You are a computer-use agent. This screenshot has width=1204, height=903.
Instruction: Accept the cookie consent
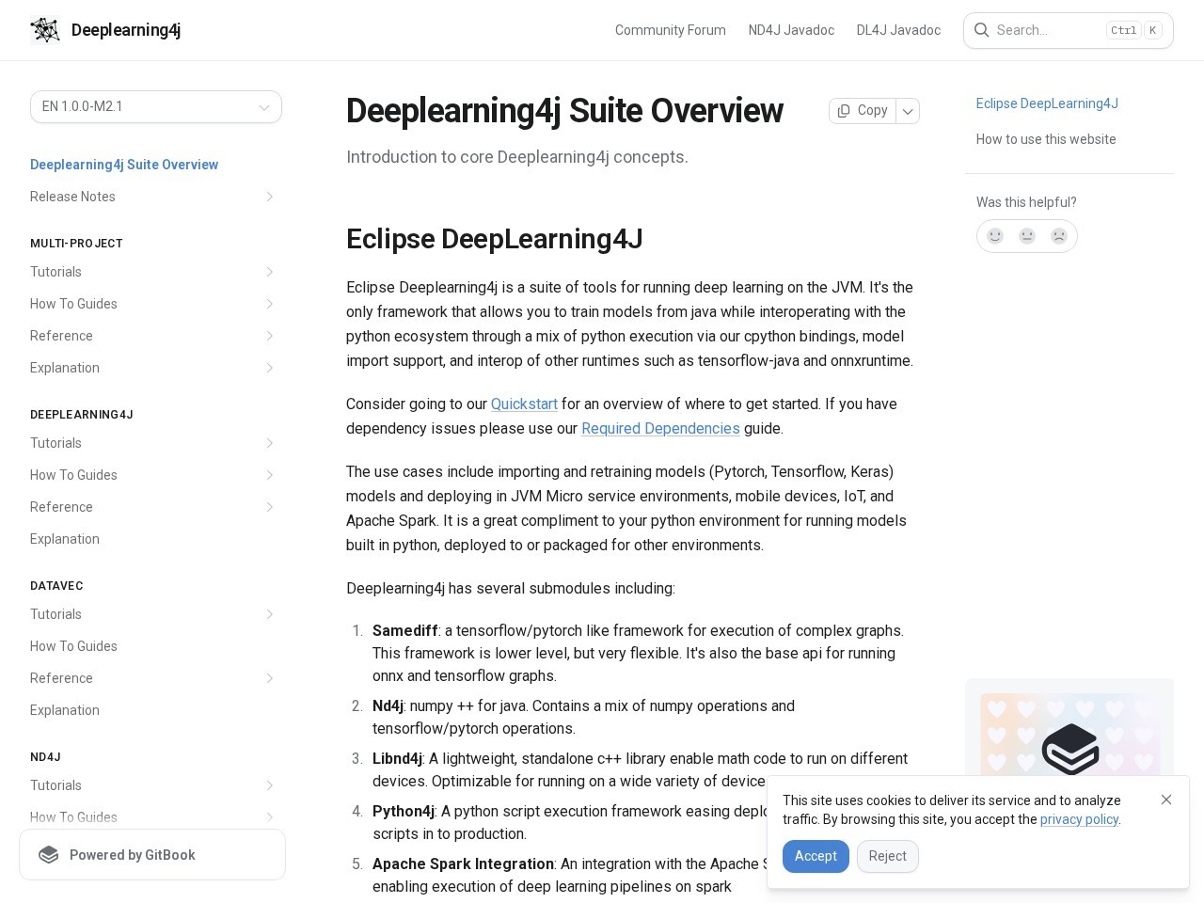pyautogui.click(x=816, y=856)
